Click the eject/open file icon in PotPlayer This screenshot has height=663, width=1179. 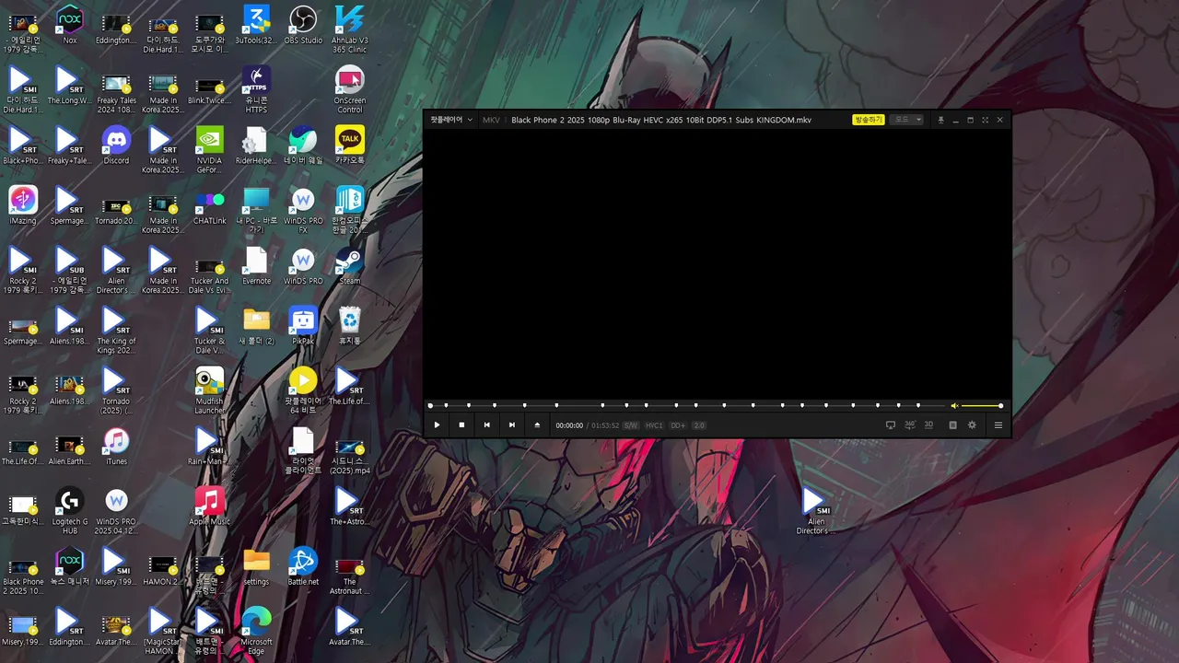click(x=537, y=425)
